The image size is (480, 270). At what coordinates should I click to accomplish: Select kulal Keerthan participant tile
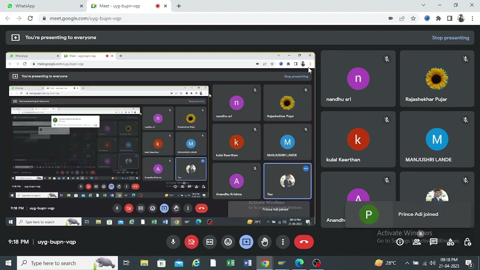(358, 139)
